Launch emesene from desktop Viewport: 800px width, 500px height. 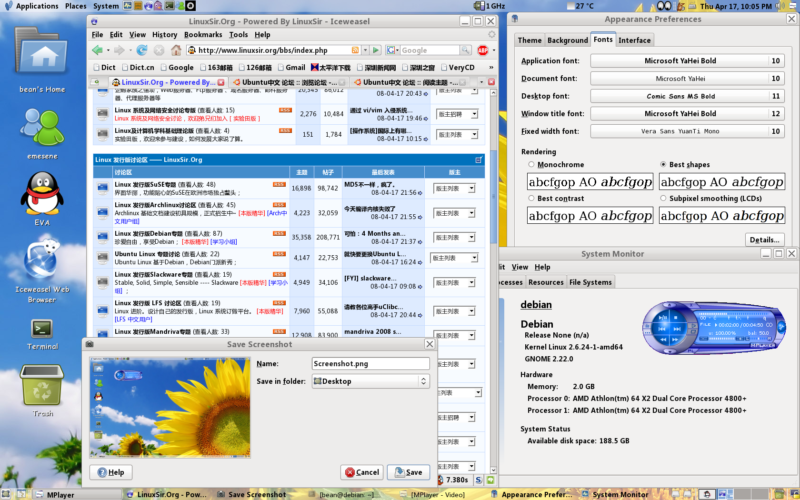point(42,133)
